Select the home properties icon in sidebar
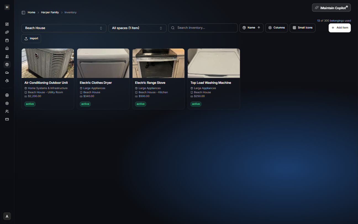 coord(7,48)
